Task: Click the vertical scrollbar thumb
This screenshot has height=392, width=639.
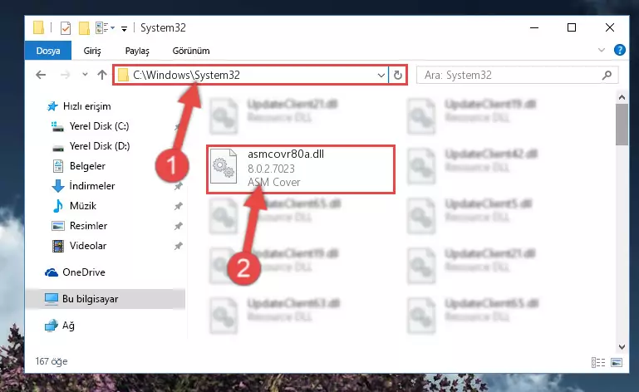Action: (x=622, y=125)
